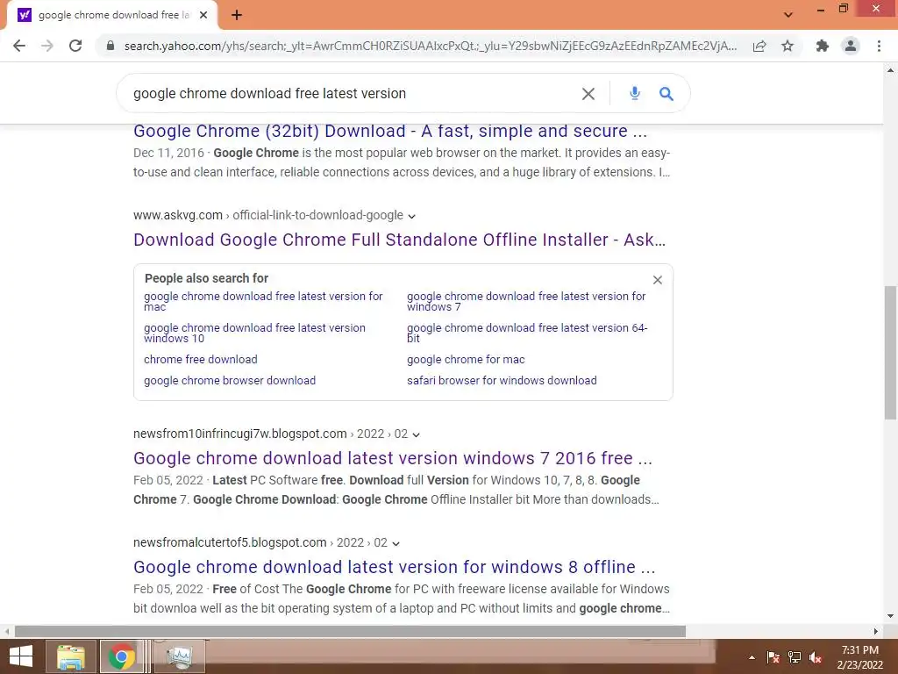Select google chrome browser download suggestion
Screen dimensions: 898x674
pyautogui.click(x=230, y=381)
